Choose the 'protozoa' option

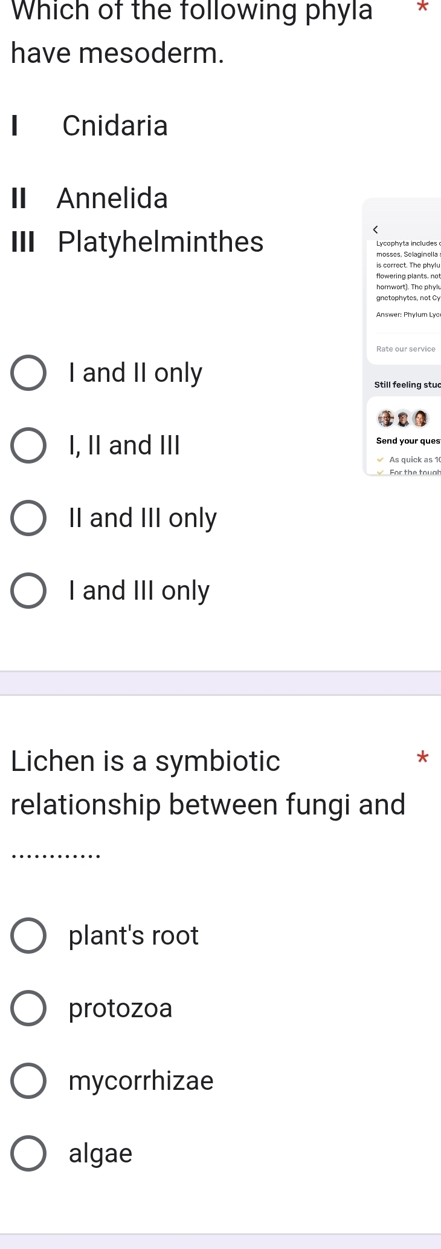pos(28,1008)
